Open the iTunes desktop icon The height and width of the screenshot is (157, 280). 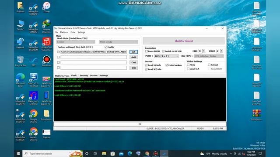47,7
